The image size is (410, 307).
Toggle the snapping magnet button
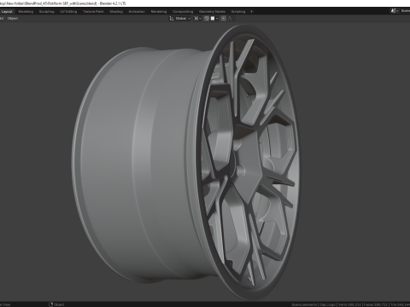207,19
